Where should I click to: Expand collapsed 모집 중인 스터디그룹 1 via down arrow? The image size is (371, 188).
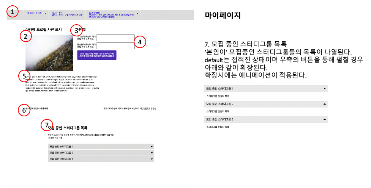pyautogui.click(x=152, y=147)
